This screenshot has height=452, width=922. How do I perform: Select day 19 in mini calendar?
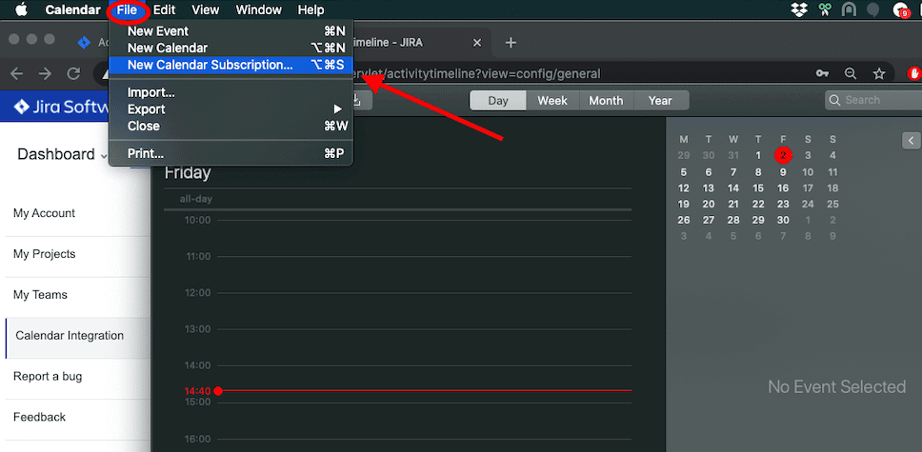(x=683, y=204)
